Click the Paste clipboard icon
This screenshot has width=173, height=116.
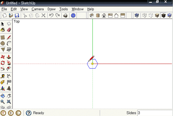coord(37,16)
